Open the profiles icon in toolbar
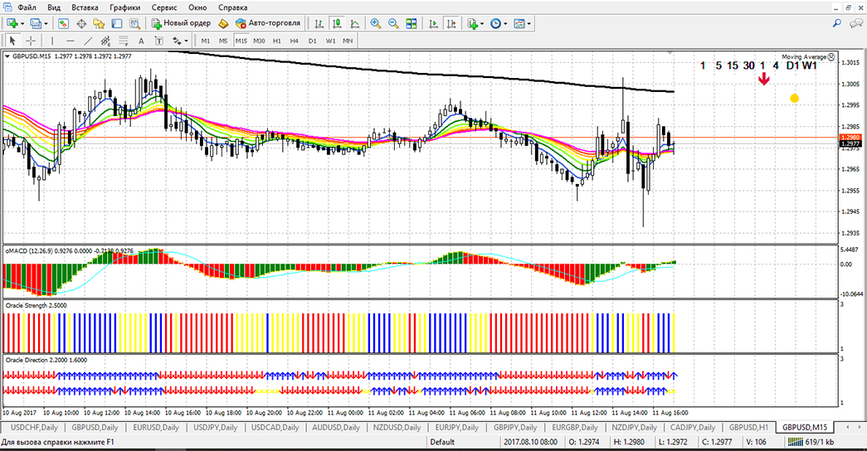Image resolution: width=867 pixels, height=451 pixels. (36, 23)
